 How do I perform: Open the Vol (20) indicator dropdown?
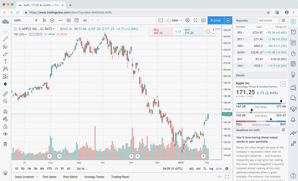point(20,34)
